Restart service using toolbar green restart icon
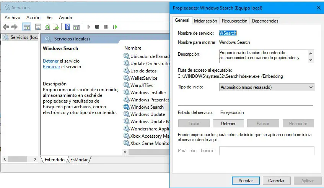Image resolution: width=324 pixels, height=188 pixels. [x=115, y=27]
